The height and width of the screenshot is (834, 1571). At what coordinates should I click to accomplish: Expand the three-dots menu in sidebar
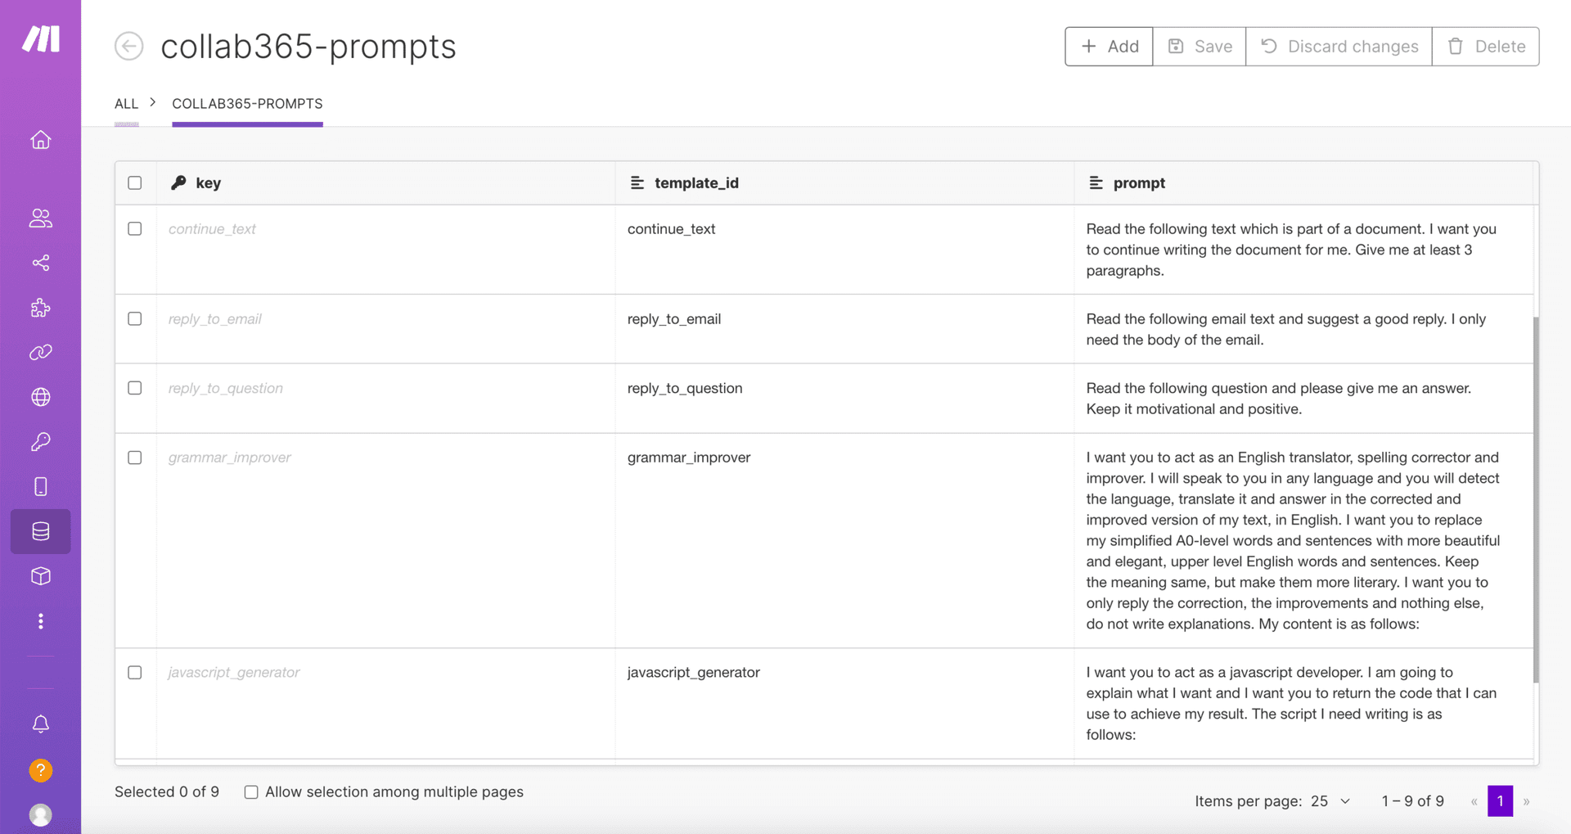(x=40, y=620)
